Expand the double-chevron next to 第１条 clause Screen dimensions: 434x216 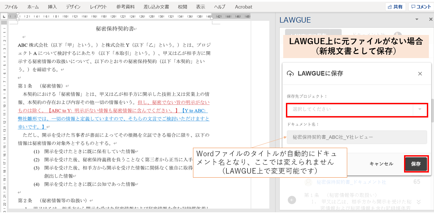tap(419, 202)
